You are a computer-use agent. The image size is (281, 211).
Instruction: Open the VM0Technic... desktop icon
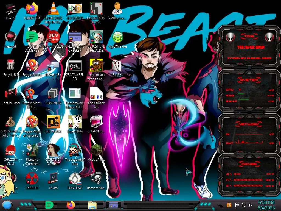(x=117, y=11)
